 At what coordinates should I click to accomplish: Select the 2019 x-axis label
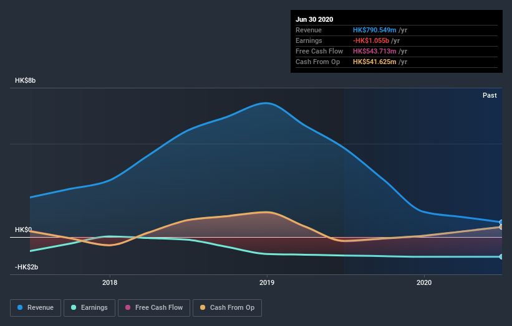(x=267, y=282)
